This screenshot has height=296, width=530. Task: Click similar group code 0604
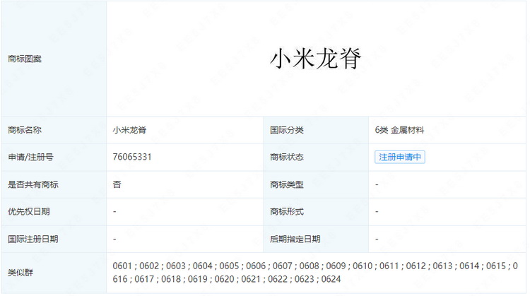(x=203, y=266)
